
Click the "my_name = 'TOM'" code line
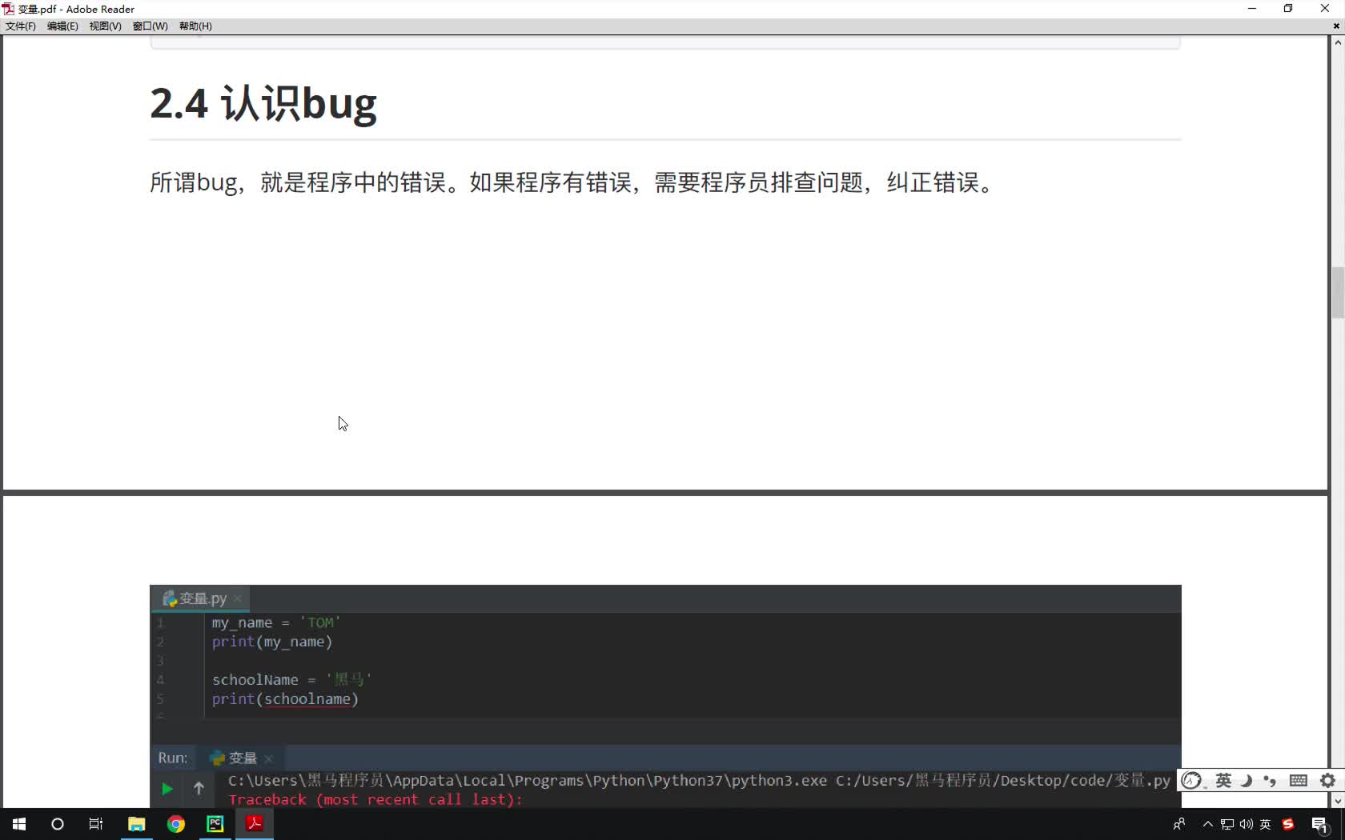coord(276,622)
